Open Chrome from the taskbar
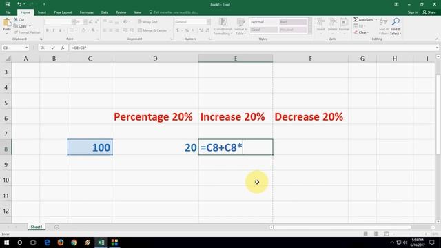441x248 pixels. pos(74,242)
